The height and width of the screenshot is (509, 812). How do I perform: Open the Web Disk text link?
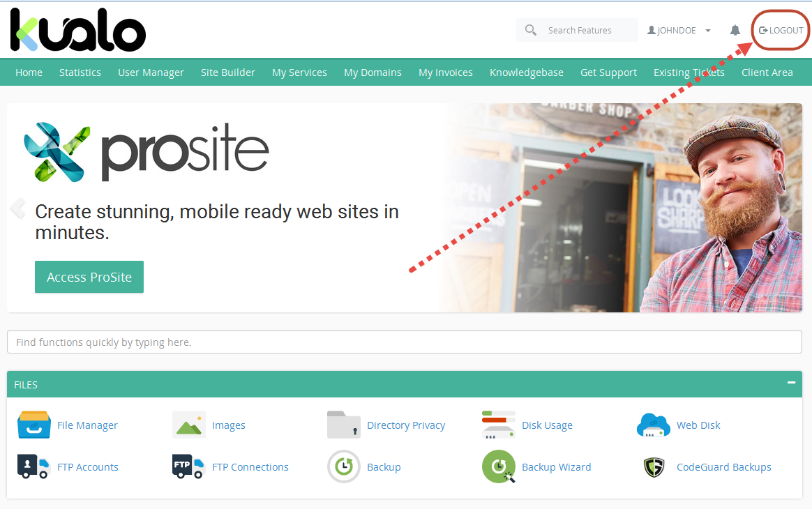point(698,425)
